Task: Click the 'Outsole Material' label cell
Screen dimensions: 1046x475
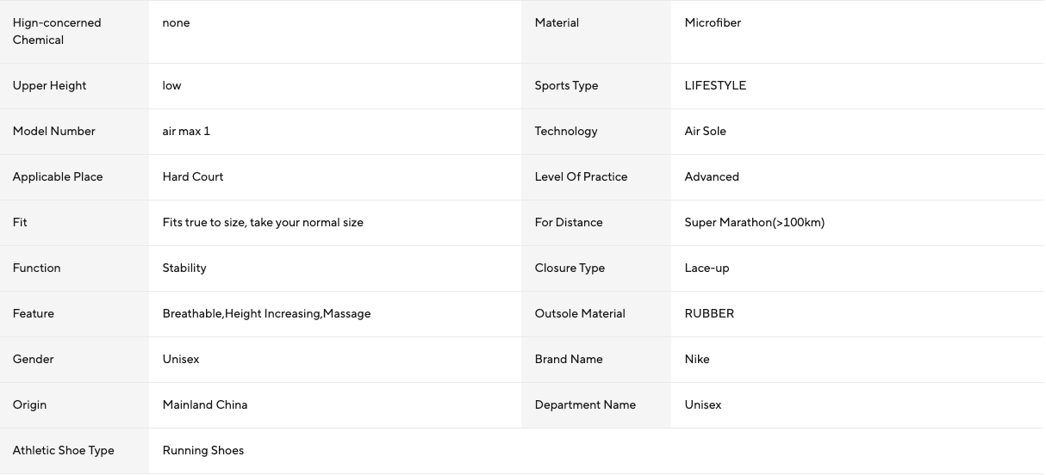Action: pos(596,314)
